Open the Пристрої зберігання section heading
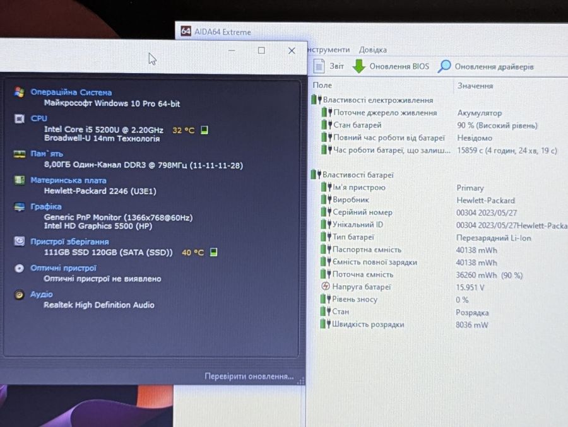This screenshot has height=427, width=568. 69,242
